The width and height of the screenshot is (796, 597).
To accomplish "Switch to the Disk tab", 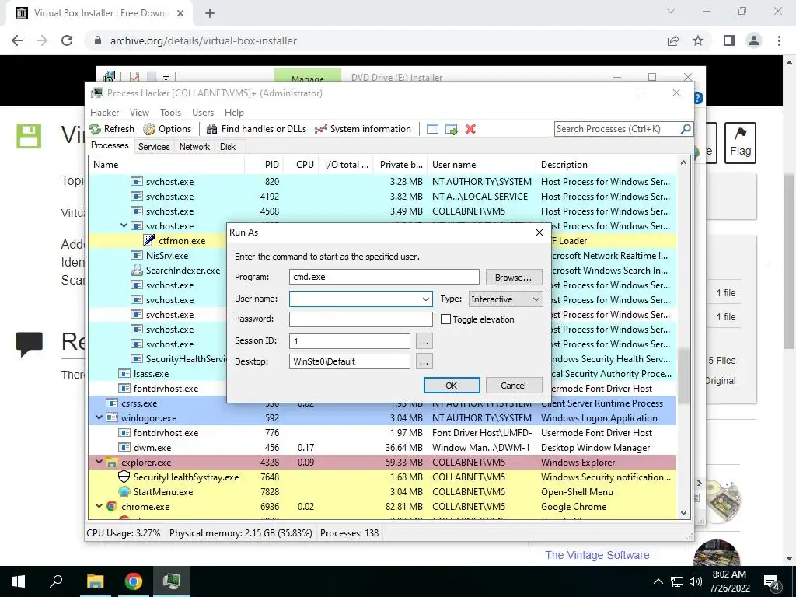I will click(228, 147).
